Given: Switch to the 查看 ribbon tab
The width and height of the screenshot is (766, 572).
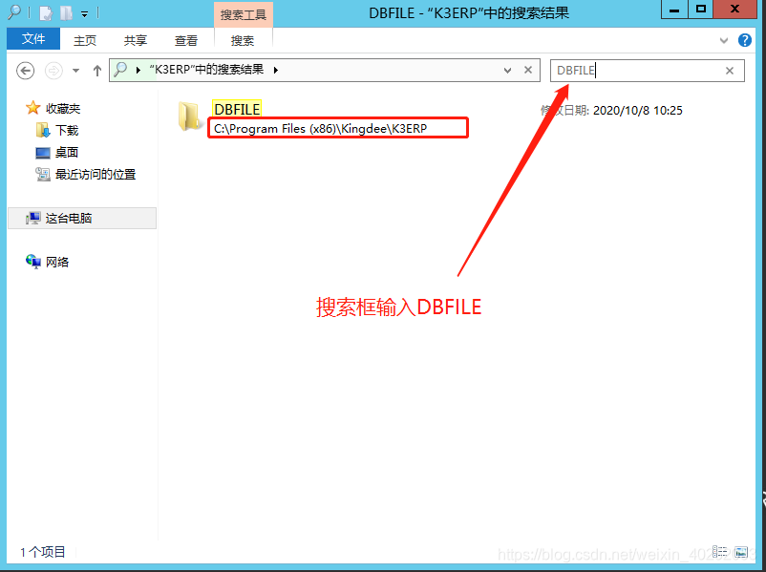Looking at the screenshot, I should tap(186, 40).
